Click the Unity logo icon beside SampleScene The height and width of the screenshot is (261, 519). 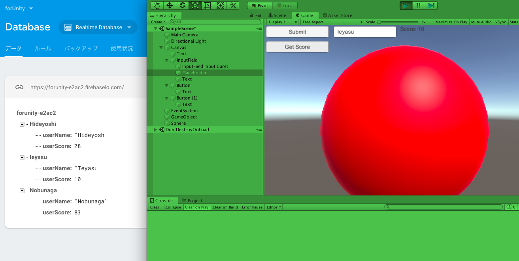point(162,28)
